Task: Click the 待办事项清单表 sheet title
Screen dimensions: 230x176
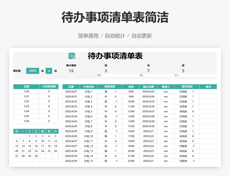Action: tap(115, 56)
